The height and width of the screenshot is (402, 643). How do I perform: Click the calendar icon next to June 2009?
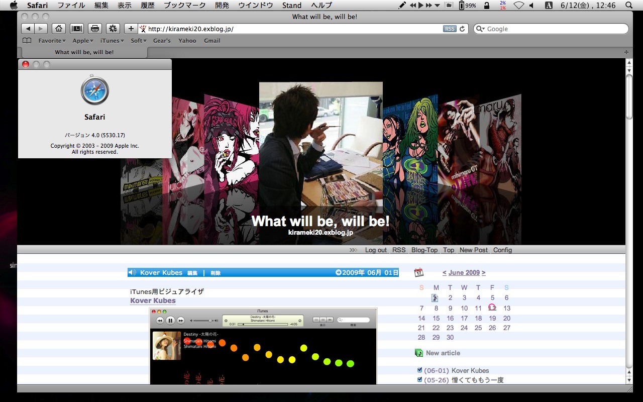419,272
